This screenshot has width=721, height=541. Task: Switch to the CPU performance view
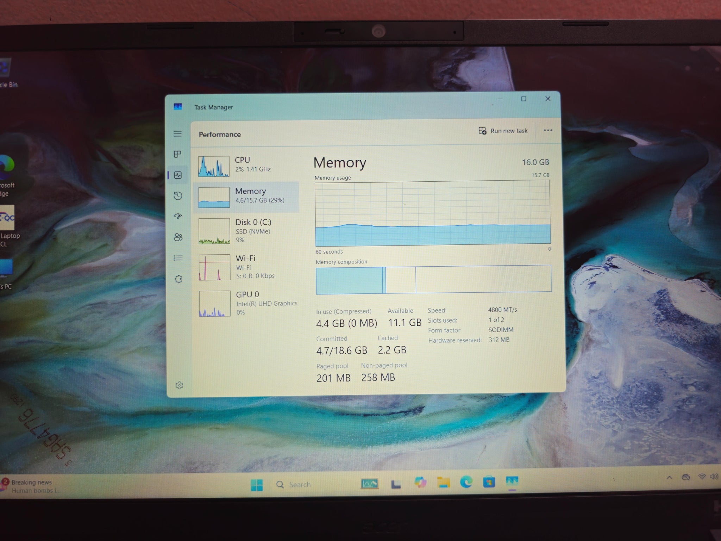[246, 165]
